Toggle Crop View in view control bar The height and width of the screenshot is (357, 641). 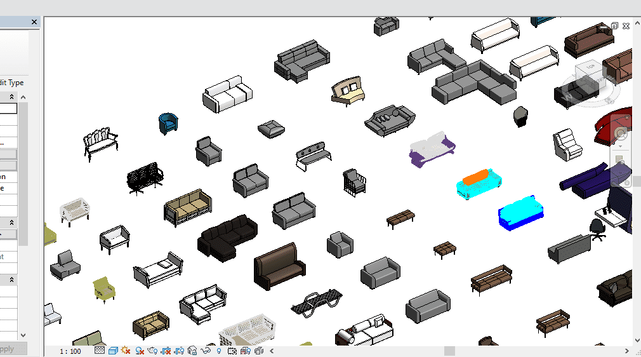point(166,351)
